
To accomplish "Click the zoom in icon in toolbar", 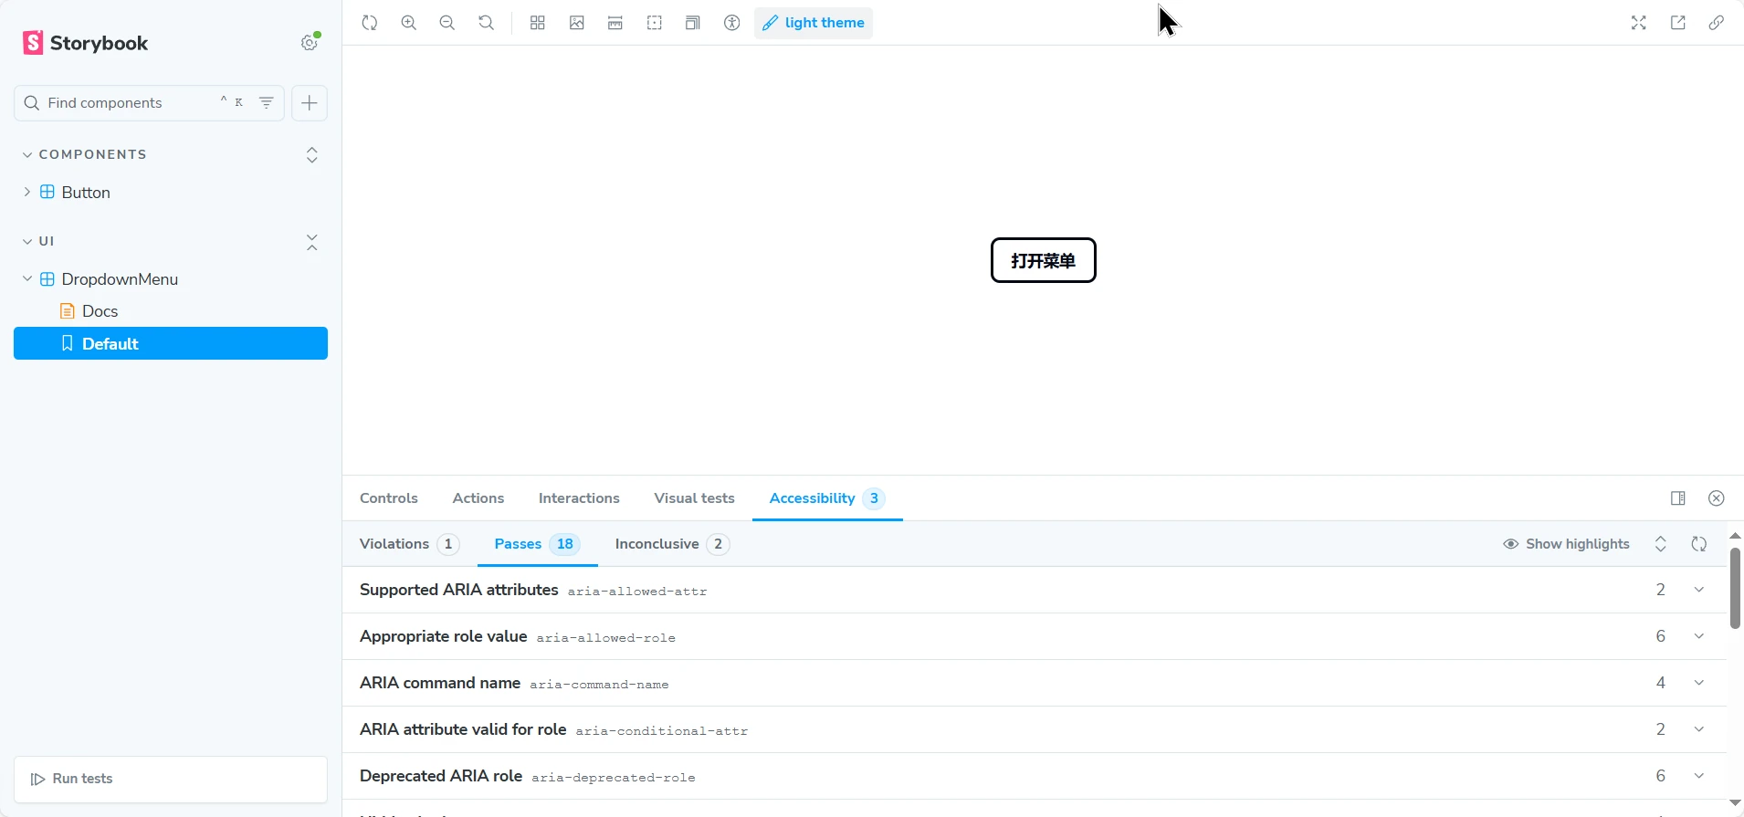I will point(408,23).
